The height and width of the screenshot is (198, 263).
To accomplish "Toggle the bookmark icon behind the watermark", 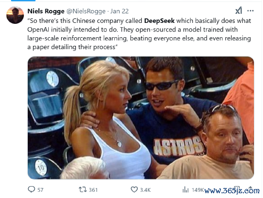I will (x=237, y=189).
